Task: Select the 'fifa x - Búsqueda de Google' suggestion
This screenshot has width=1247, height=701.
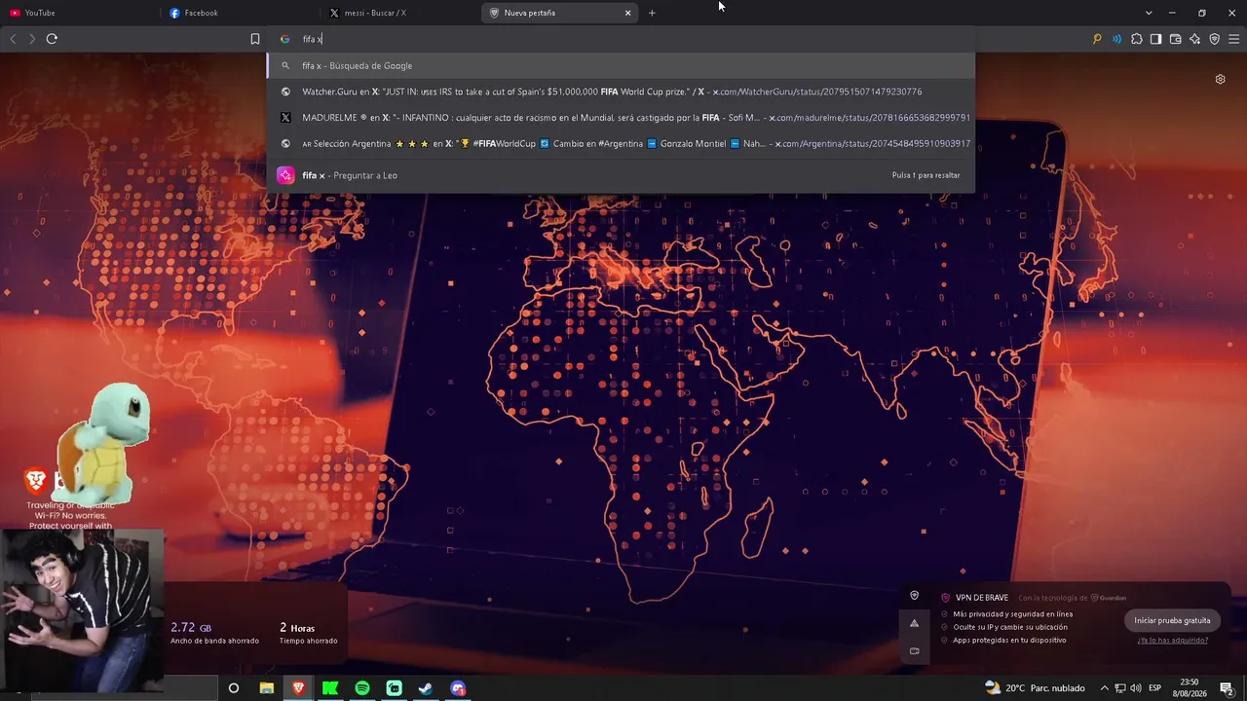Action: [622, 66]
